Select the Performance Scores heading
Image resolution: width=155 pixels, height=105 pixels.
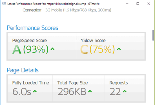(32, 28)
